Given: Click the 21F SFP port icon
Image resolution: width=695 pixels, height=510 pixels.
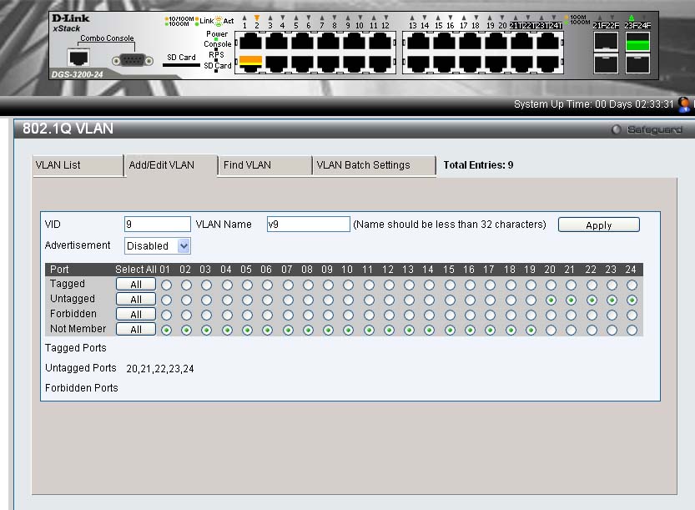Looking at the screenshot, I should [606, 43].
